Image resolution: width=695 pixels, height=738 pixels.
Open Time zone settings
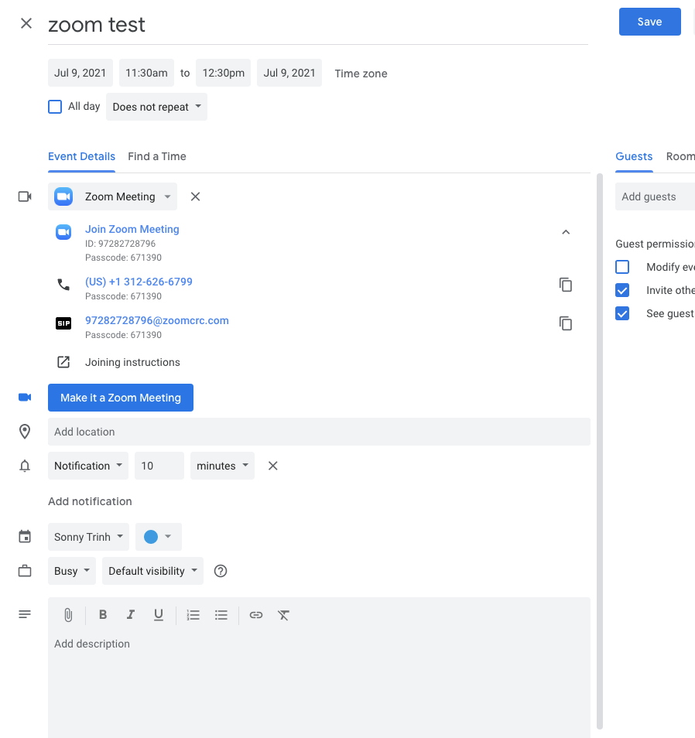point(361,74)
